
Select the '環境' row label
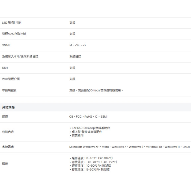[5, 164]
